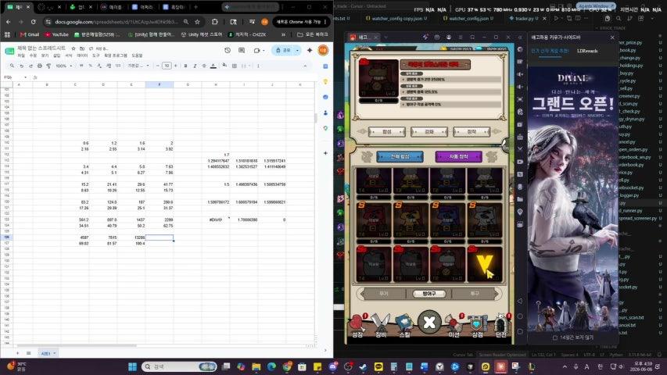Open the dungeon icon in game bottom bar

pyautogui.click(x=501, y=326)
